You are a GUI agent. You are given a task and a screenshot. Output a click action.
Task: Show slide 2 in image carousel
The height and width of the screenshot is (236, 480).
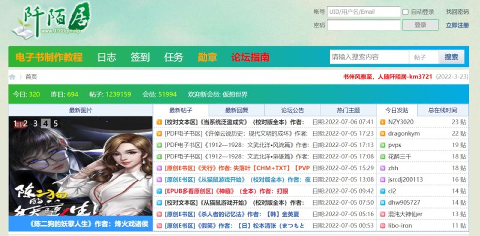tap(25, 124)
